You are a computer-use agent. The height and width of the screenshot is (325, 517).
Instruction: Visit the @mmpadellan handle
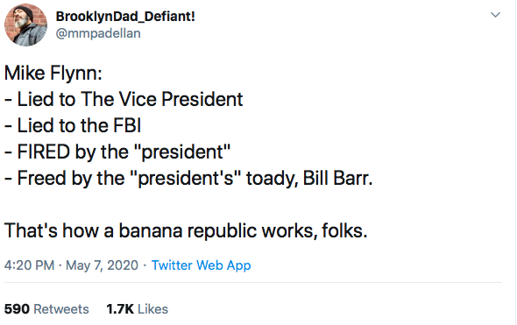[x=98, y=33]
